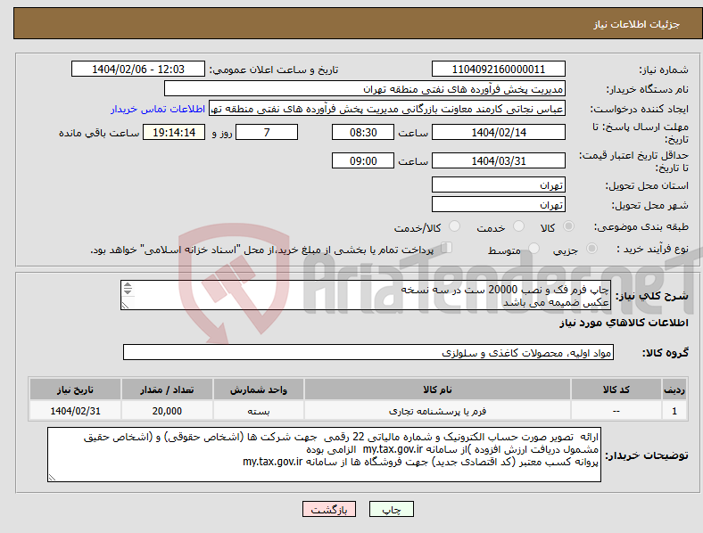Select the کالا/خدمت radio button

click(x=455, y=226)
